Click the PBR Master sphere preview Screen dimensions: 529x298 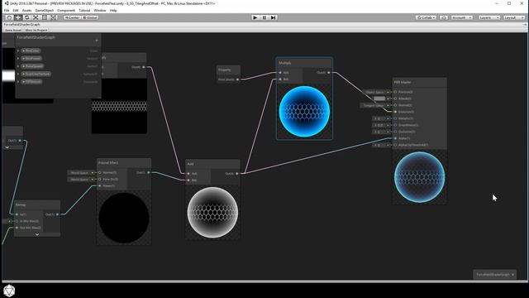pos(420,177)
